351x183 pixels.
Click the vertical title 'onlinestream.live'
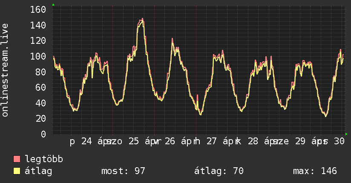5,70
